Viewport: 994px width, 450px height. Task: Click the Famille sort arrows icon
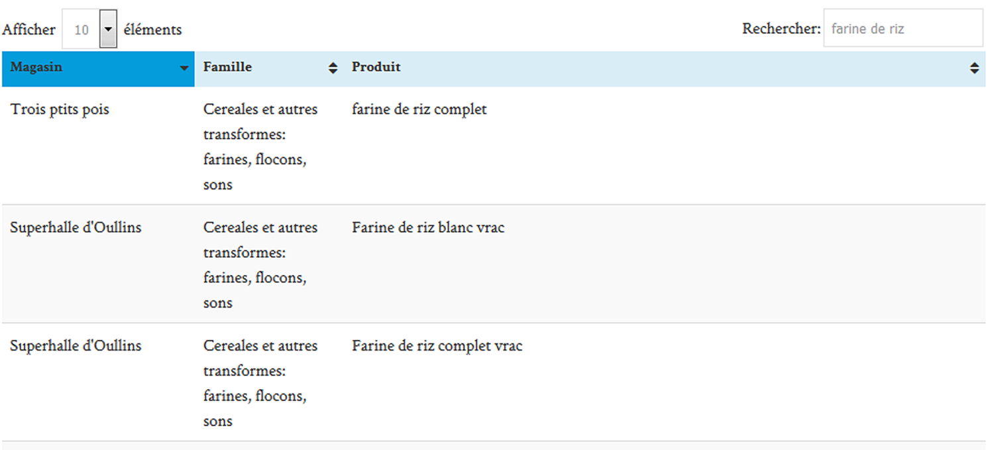(x=333, y=68)
